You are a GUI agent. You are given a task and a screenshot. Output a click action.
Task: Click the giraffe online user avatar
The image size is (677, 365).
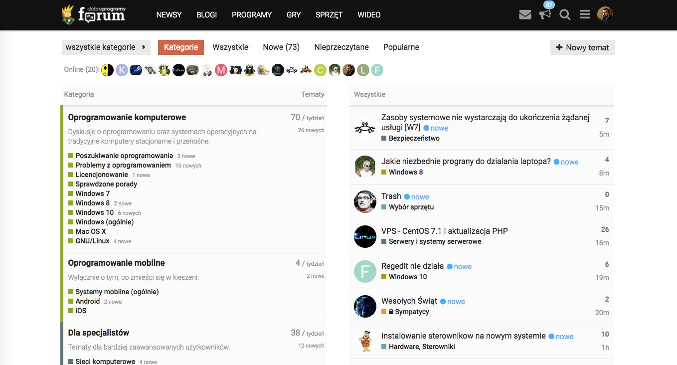point(306,70)
